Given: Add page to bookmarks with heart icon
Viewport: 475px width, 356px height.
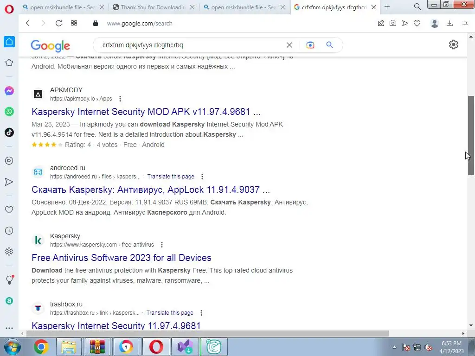Looking at the screenshot, I should pos(417,23).
